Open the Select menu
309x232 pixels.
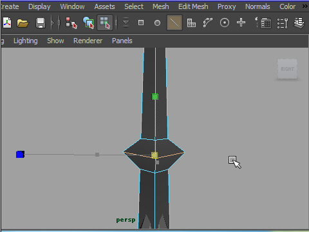134,6
